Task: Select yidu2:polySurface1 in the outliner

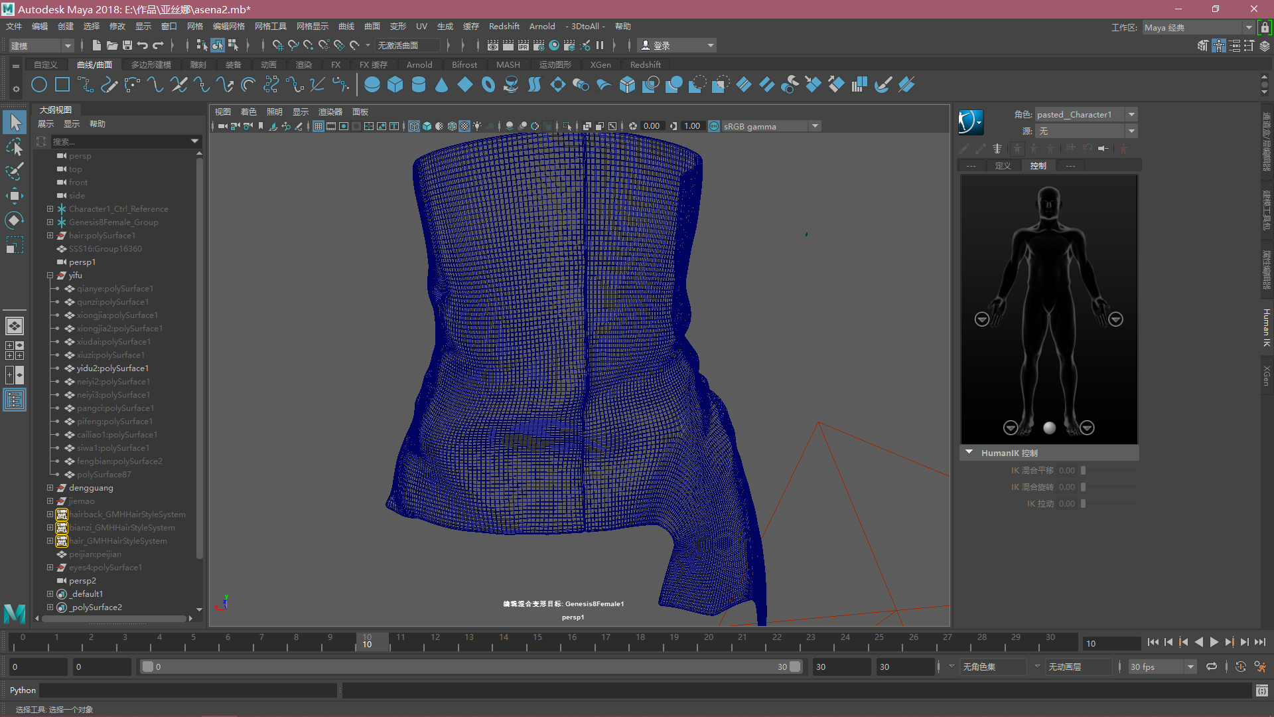Action: coord(112,368)
